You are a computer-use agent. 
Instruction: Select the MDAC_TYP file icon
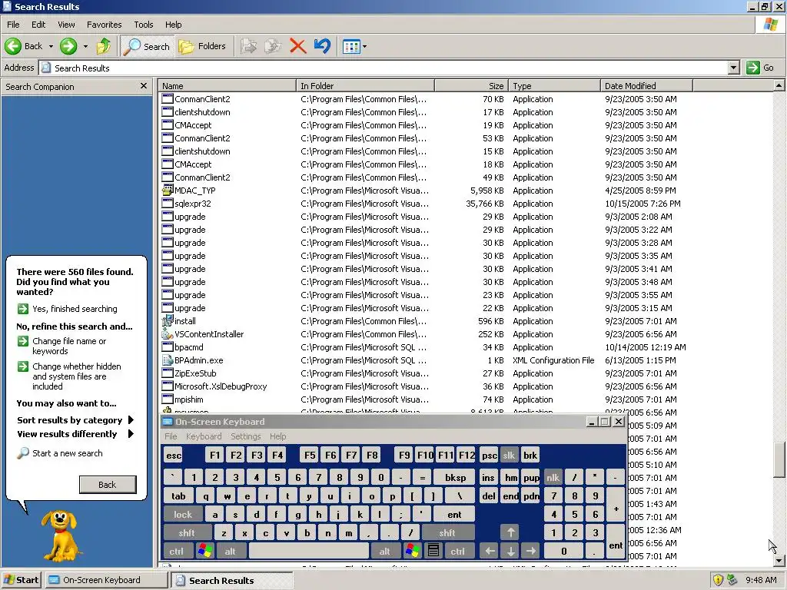point(168,191)
